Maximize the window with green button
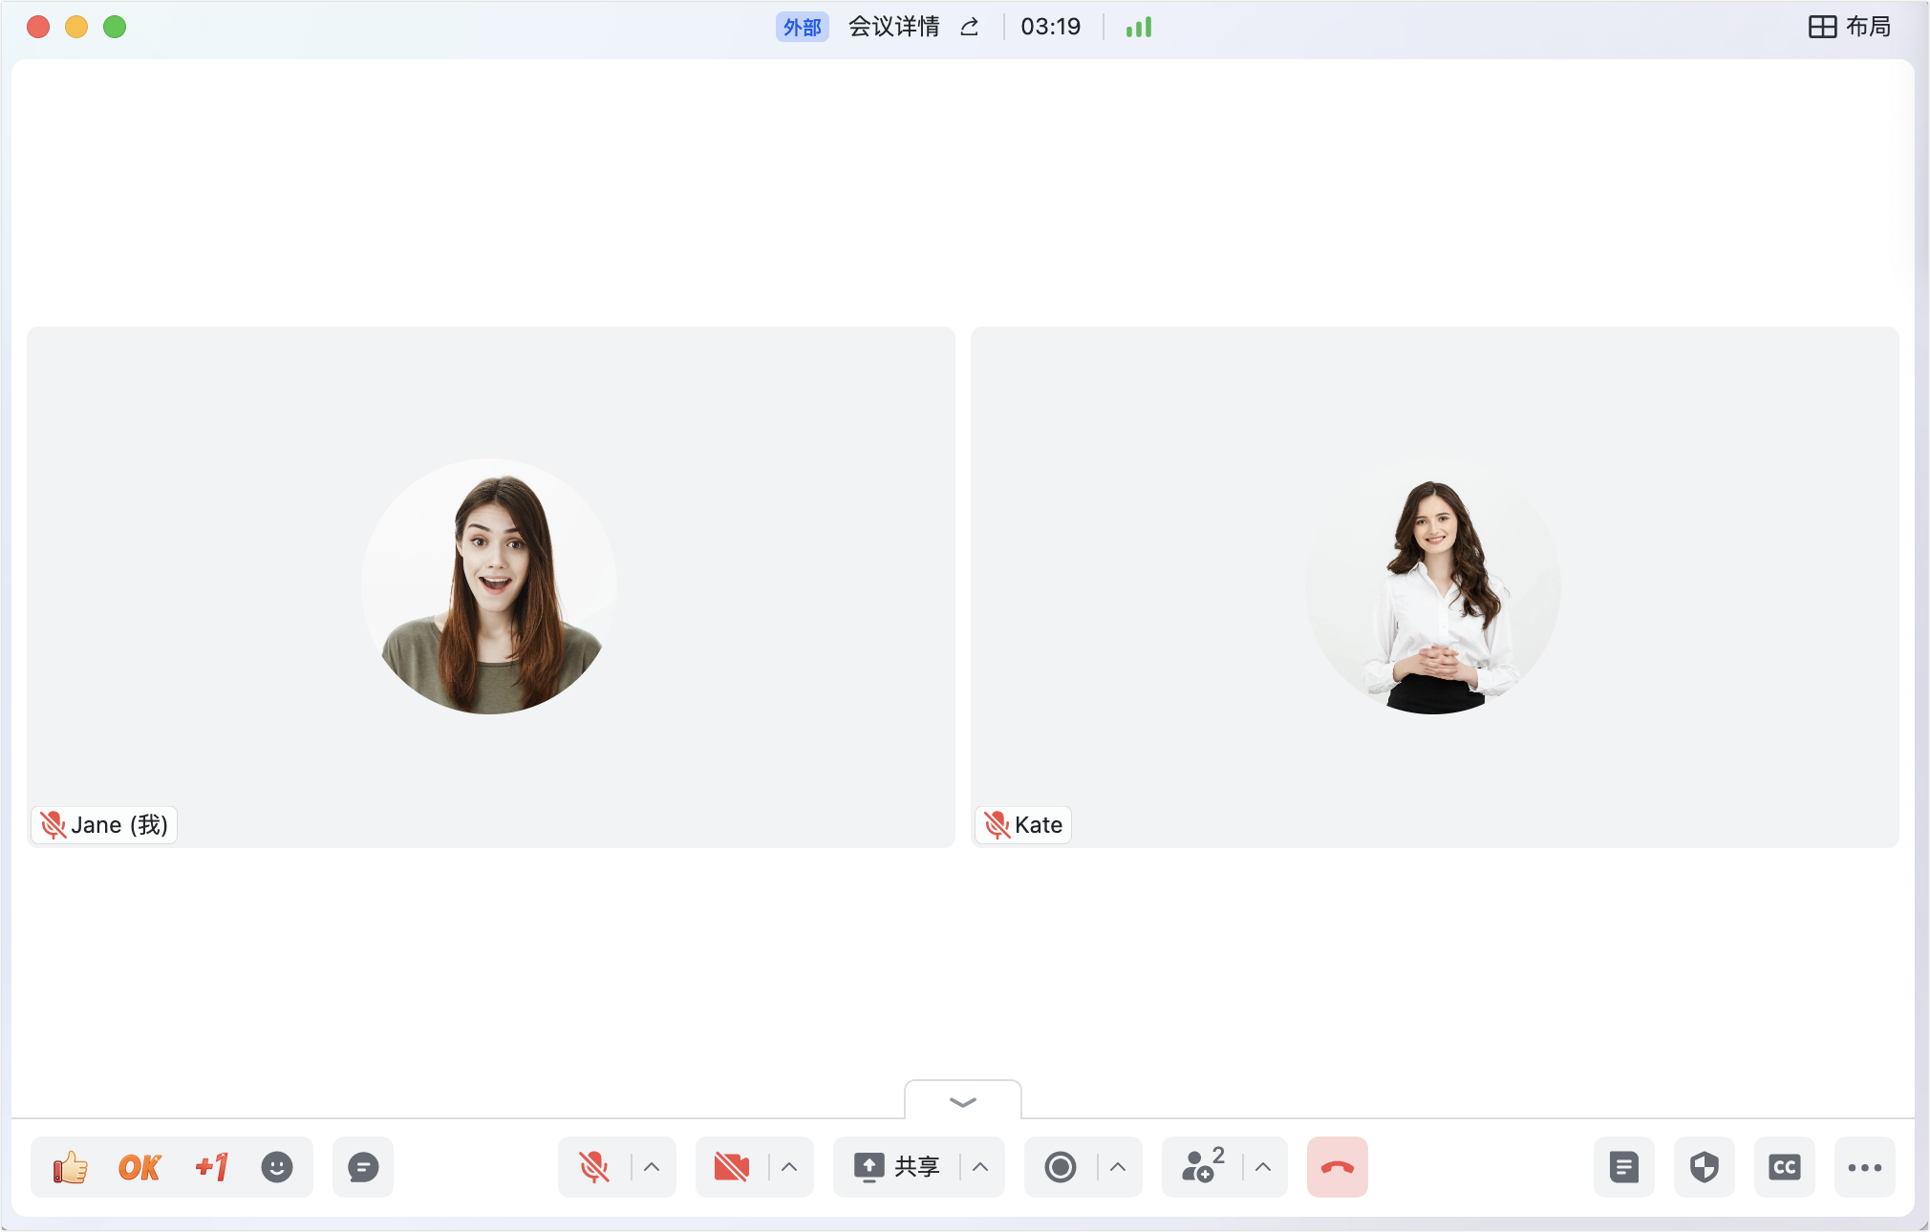 coord(115,27)
